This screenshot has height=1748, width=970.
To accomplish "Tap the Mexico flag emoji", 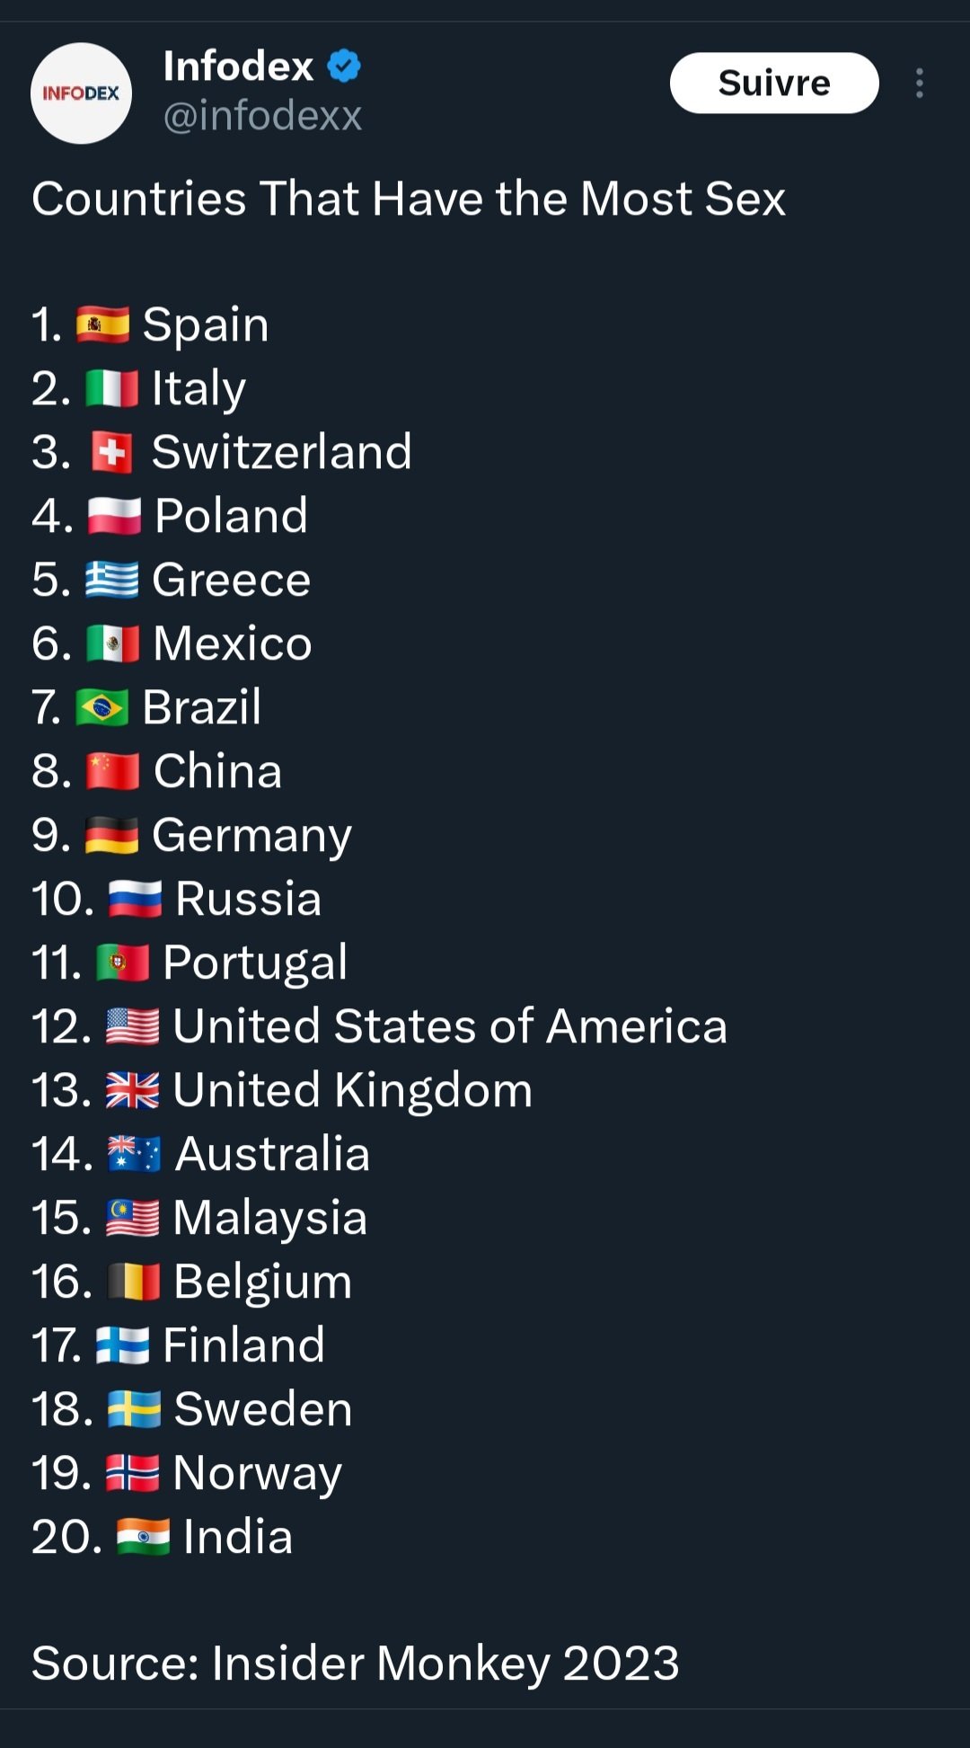I will coord(113,643).
